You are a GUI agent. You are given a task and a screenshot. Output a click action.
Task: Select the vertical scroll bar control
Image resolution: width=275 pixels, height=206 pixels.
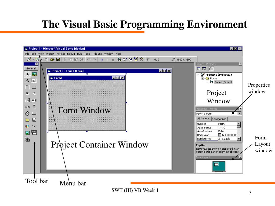coord(34,107)
